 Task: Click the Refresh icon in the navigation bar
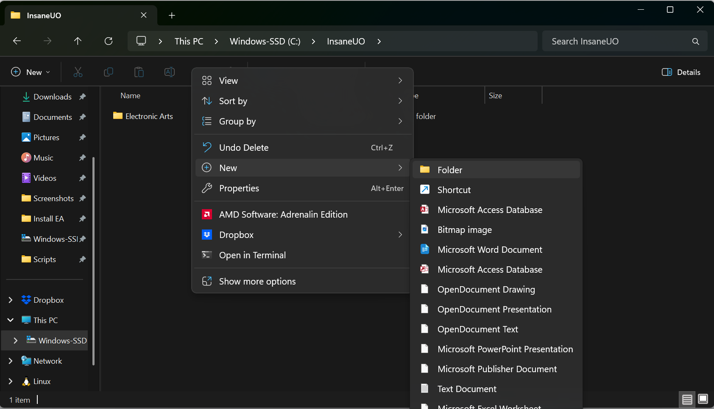coord(109,41)
